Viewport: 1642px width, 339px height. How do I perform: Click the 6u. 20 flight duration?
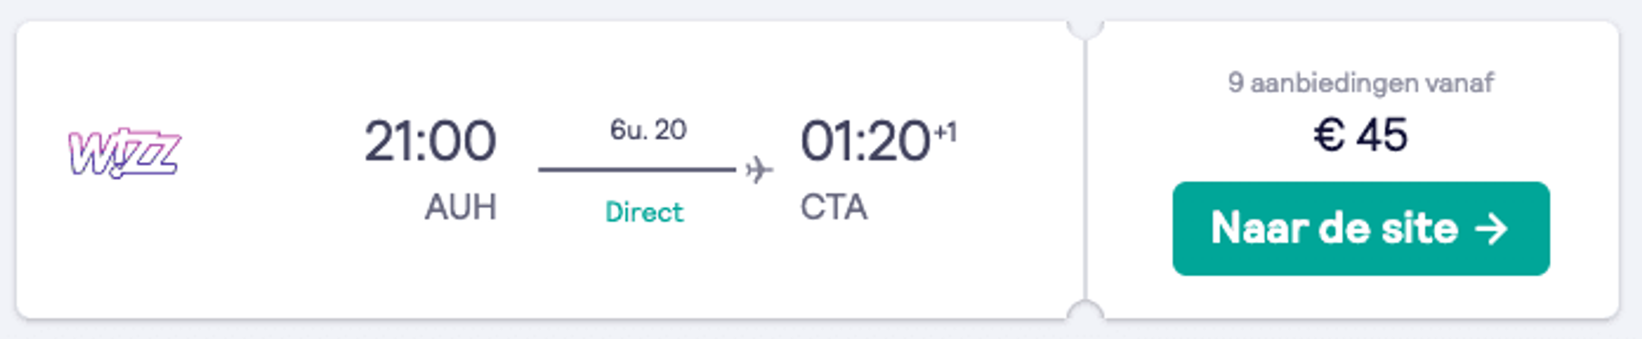[648, 130]
